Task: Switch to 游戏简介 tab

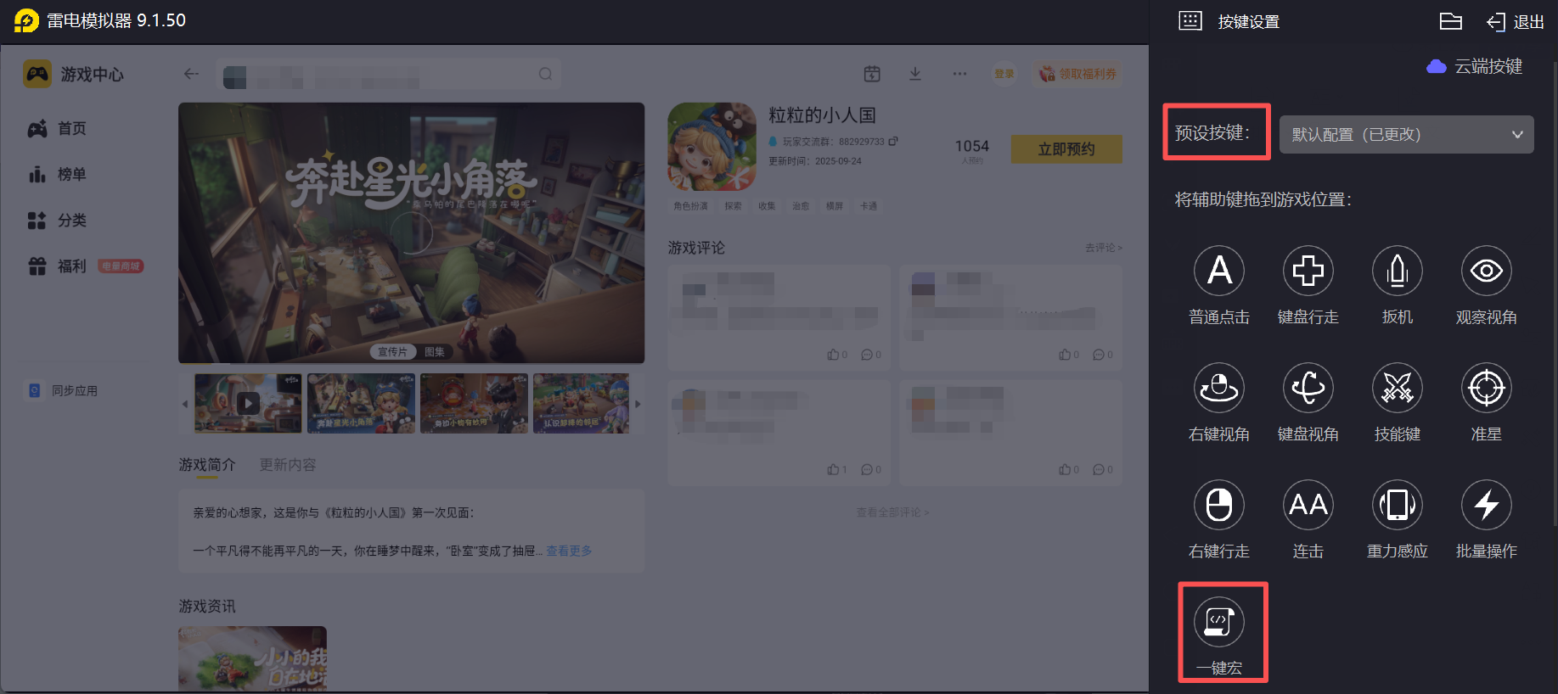Action: coord(207,465)
